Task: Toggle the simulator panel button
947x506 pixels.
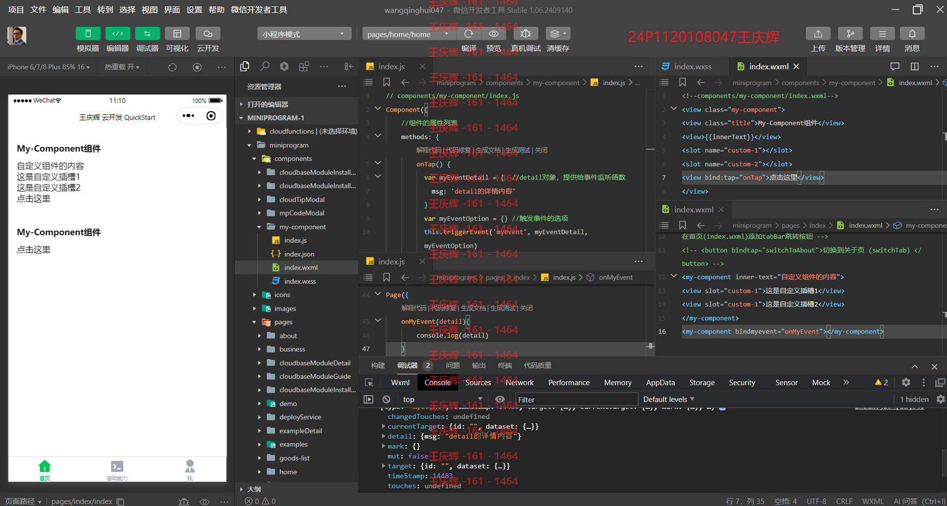Action: click(x=88, y=34)
